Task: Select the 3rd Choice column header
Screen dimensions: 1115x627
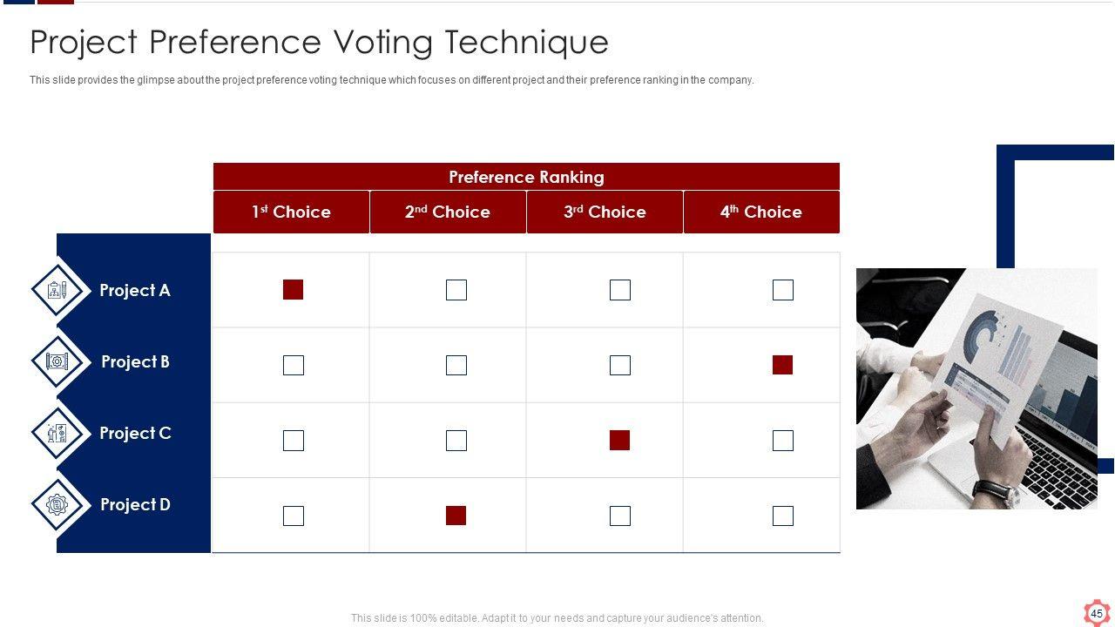Action: (x=605, y=212)
